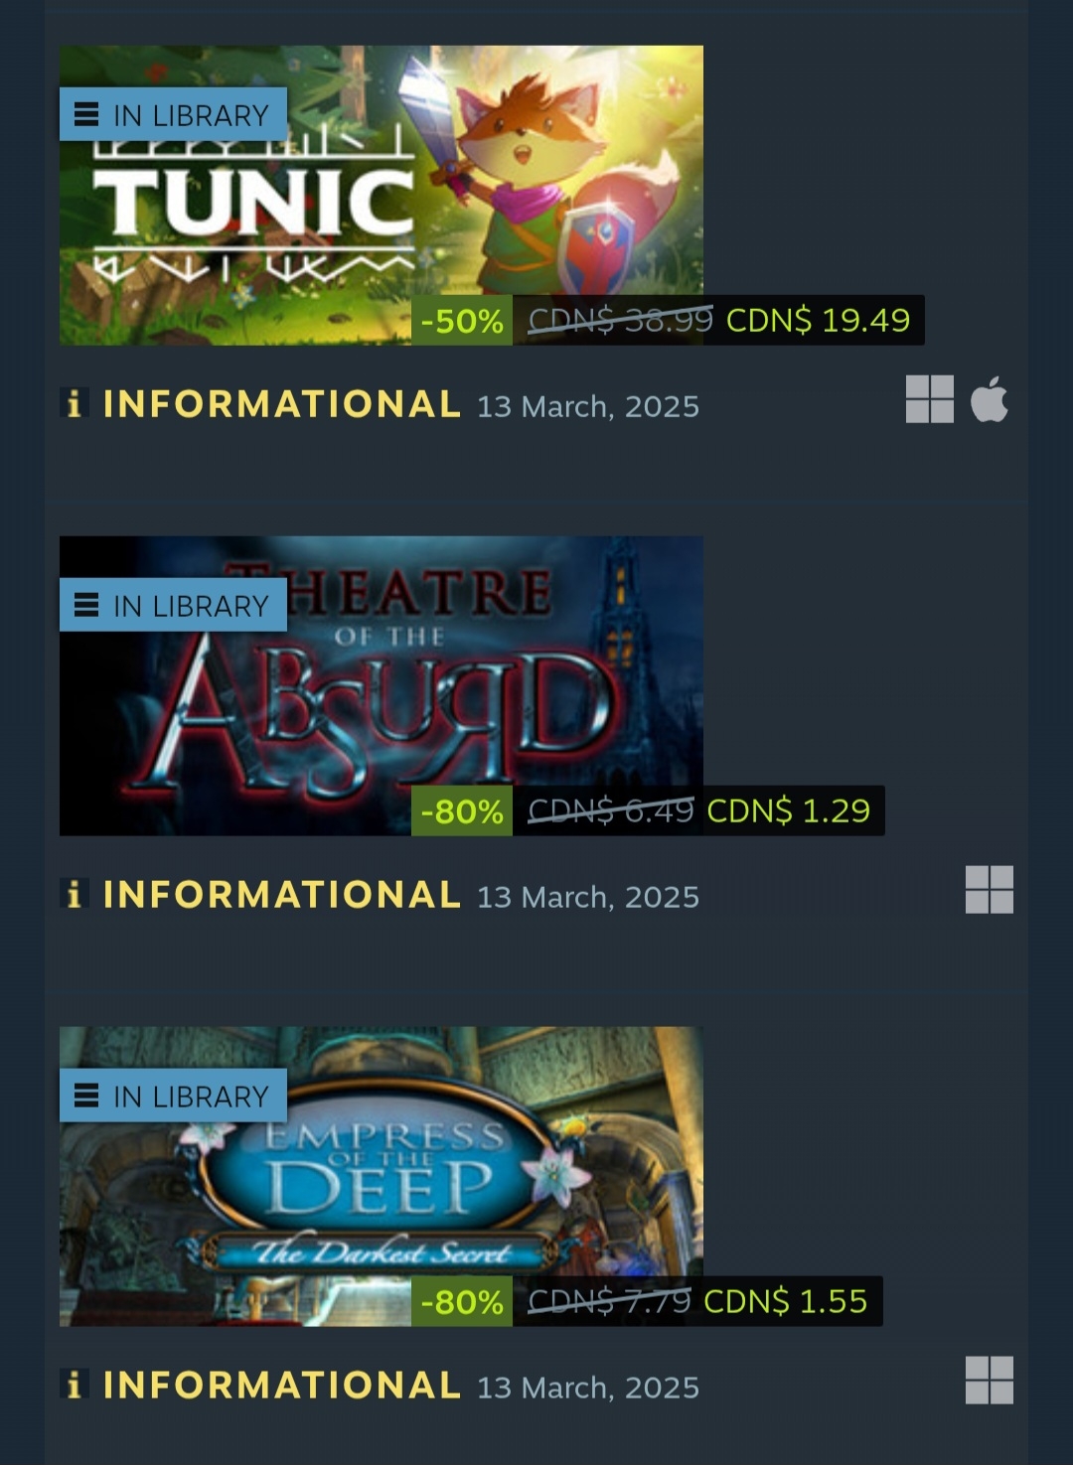Click the list icon in Empress of the Deep's badge
This screenshot has width=1073, height=1465.
[x=87, y=1096]
